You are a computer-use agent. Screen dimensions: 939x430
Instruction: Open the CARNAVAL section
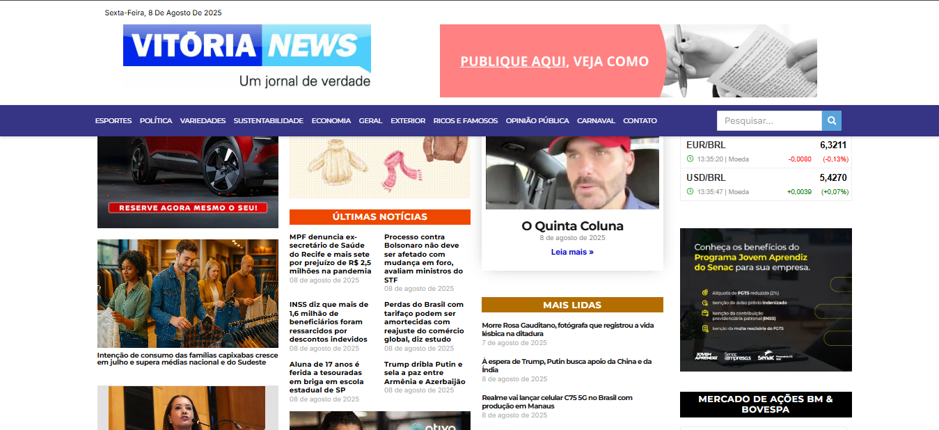596,120
